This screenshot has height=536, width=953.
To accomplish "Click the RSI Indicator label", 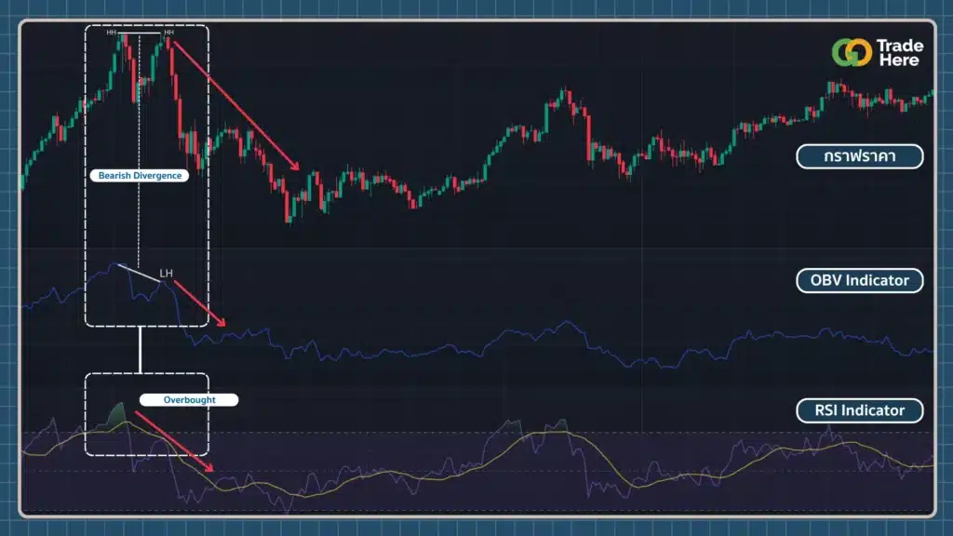I will tap(859, 410).
